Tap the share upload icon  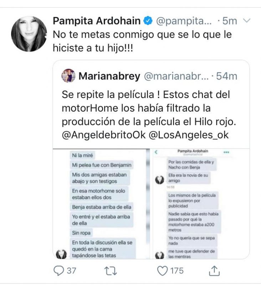(214, 271)
